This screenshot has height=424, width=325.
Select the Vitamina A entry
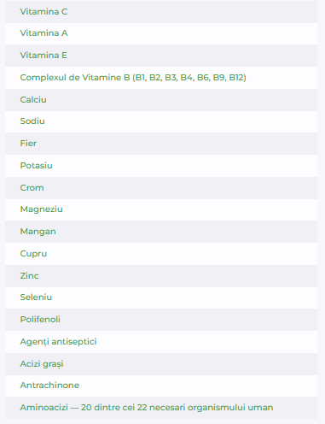pyautogui.click(x=161, y=33)
